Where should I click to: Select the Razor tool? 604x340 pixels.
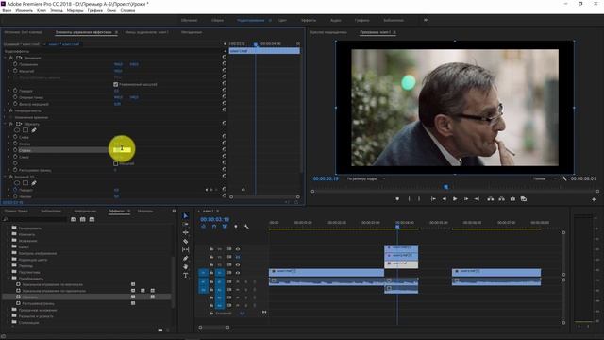point(185,242)
